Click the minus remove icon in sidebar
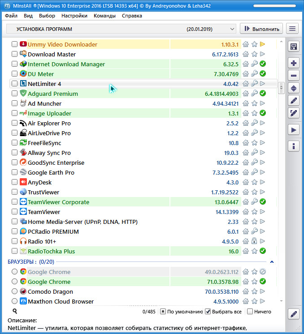 pos(294,75)
